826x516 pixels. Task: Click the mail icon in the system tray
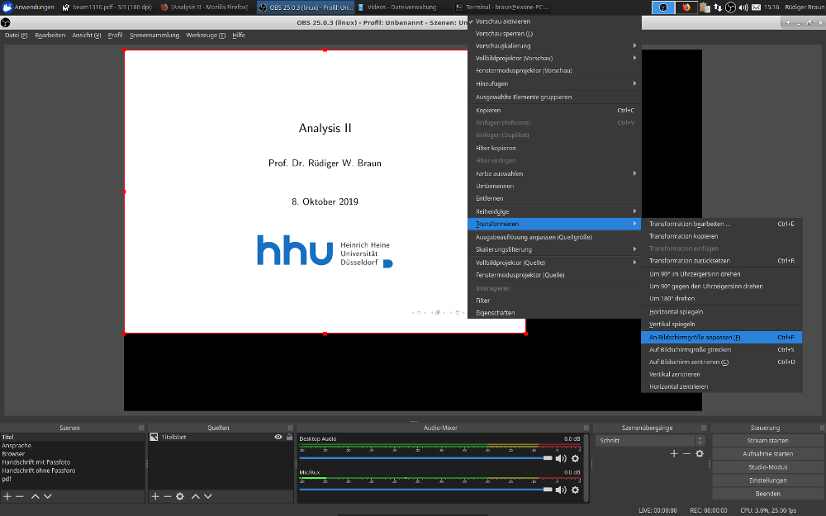click(x=756, y=7)
